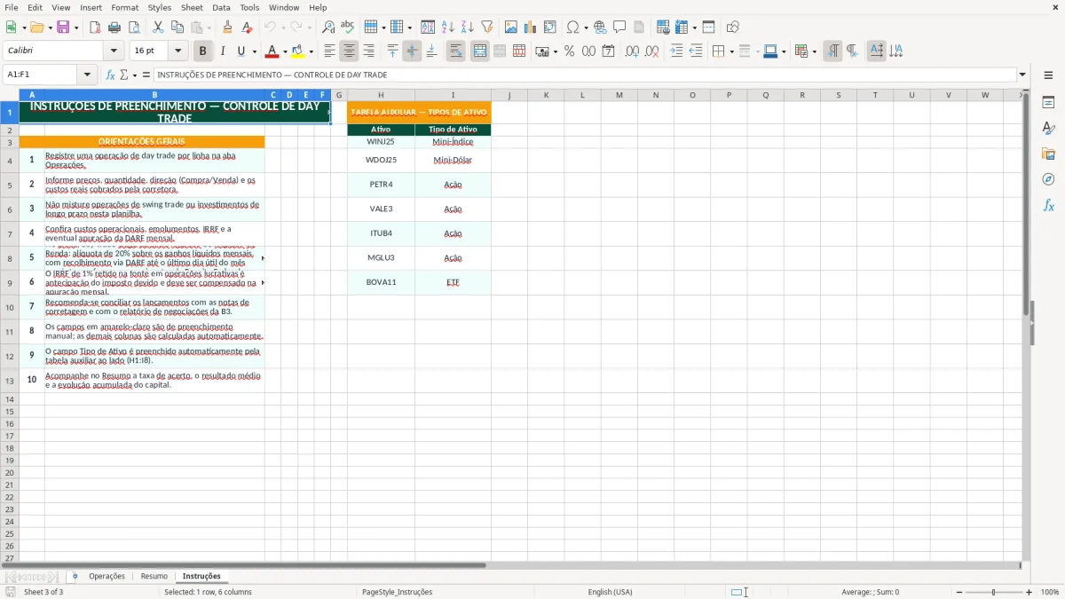Open the Borders dropdown arrow
1065x599 pixels.
732,51
